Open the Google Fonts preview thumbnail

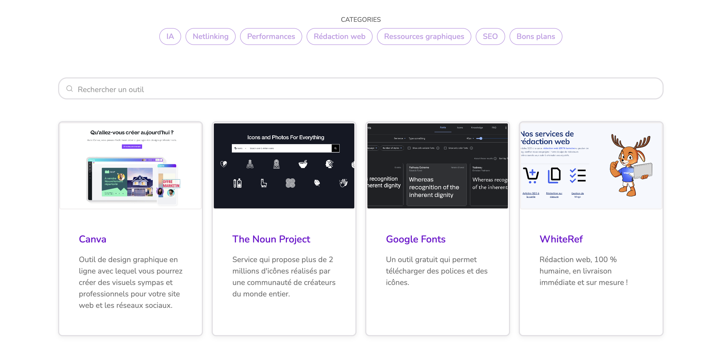(437, 166)
